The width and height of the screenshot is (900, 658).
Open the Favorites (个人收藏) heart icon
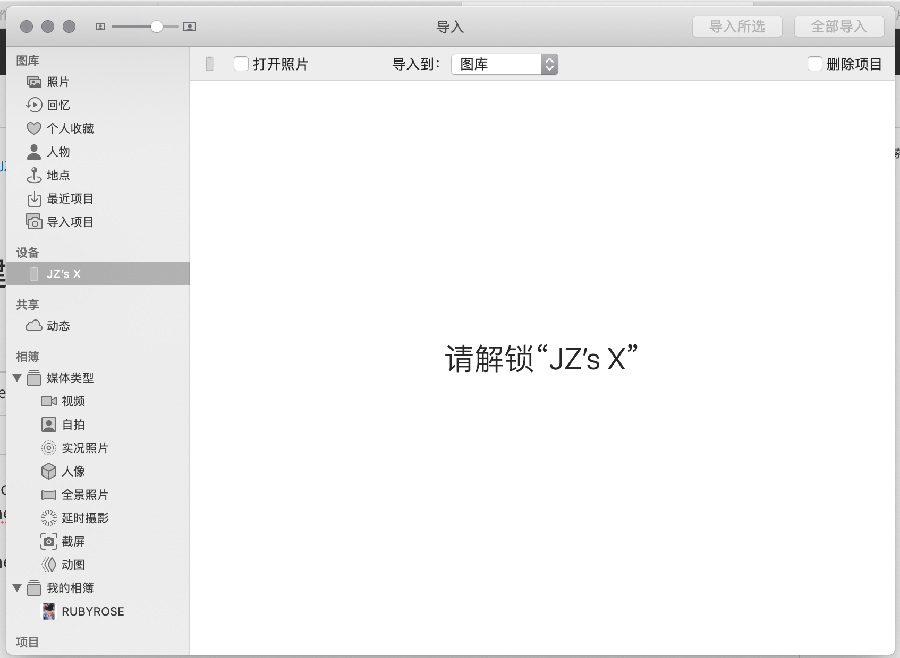click(x=34, y=128)
